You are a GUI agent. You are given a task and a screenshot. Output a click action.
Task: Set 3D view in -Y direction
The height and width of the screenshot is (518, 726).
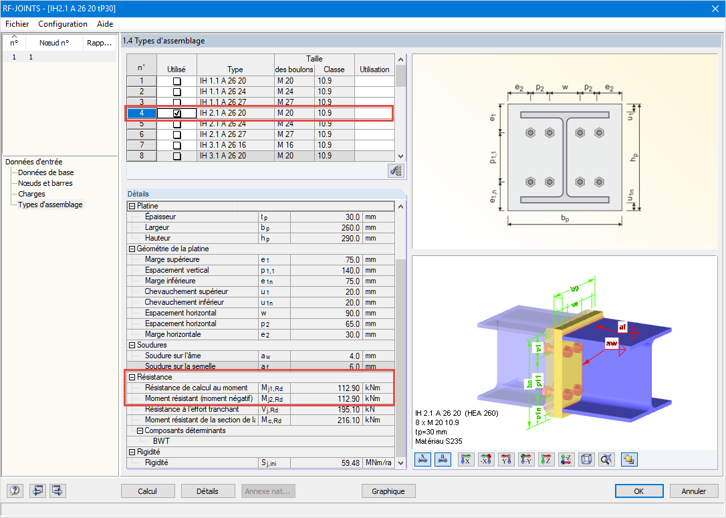tap(526, 459)
